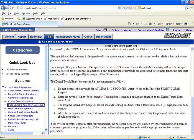Switch to the Estimator tab

tap(36, 37)
